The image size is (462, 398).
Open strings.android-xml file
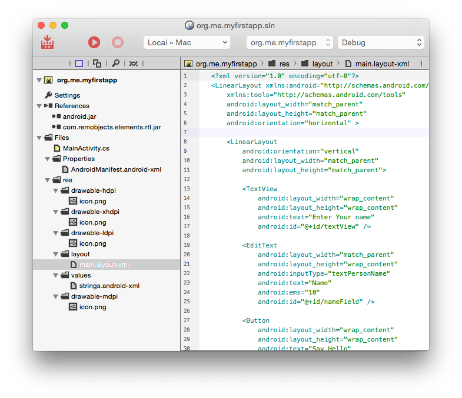pos(109,286)
